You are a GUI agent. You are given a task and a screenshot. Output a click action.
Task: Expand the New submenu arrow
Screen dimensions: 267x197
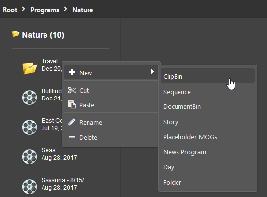pos(152,71)
